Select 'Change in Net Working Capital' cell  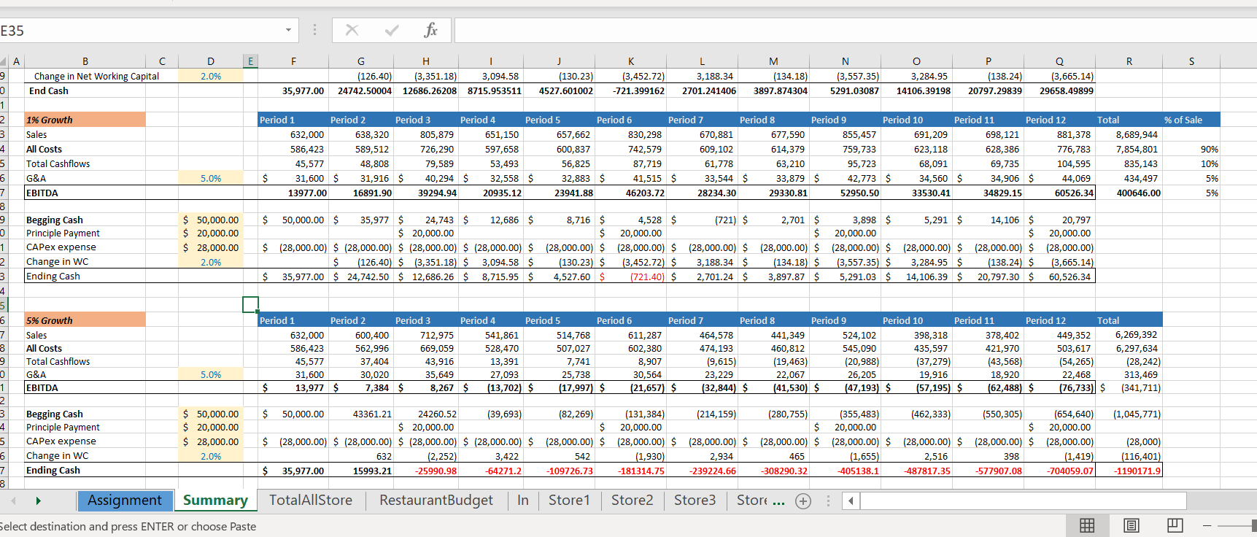[x=96, y=76]
